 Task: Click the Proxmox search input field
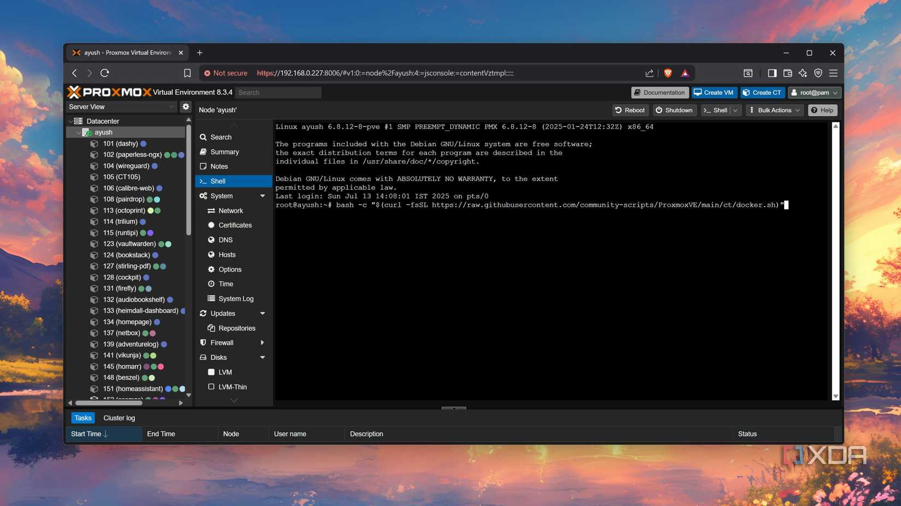278,93
